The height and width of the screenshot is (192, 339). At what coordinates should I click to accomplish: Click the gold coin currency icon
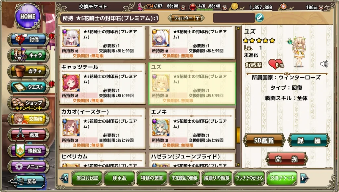coord(235,7)
